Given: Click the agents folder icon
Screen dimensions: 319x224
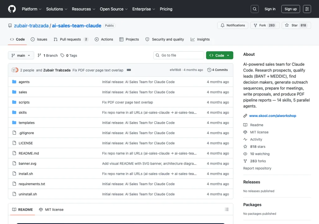Looking at the screenshot, I should tap(14, 82).
